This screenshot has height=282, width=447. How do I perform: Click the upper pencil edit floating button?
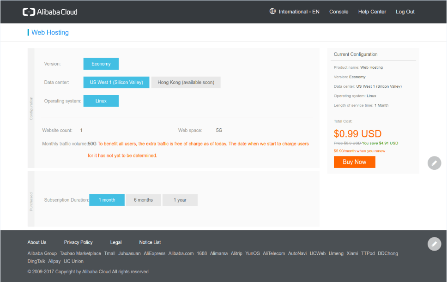[434, 163]
